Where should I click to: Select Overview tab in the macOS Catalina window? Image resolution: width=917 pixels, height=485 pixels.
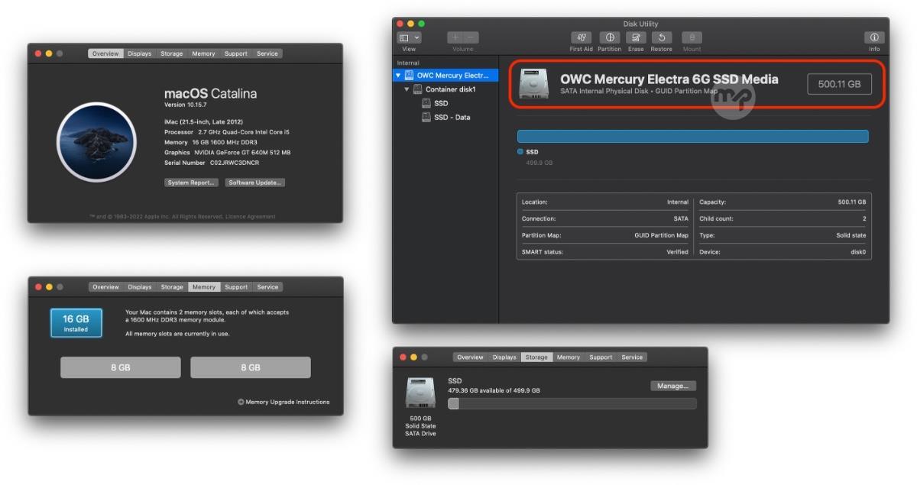[106, 53]
